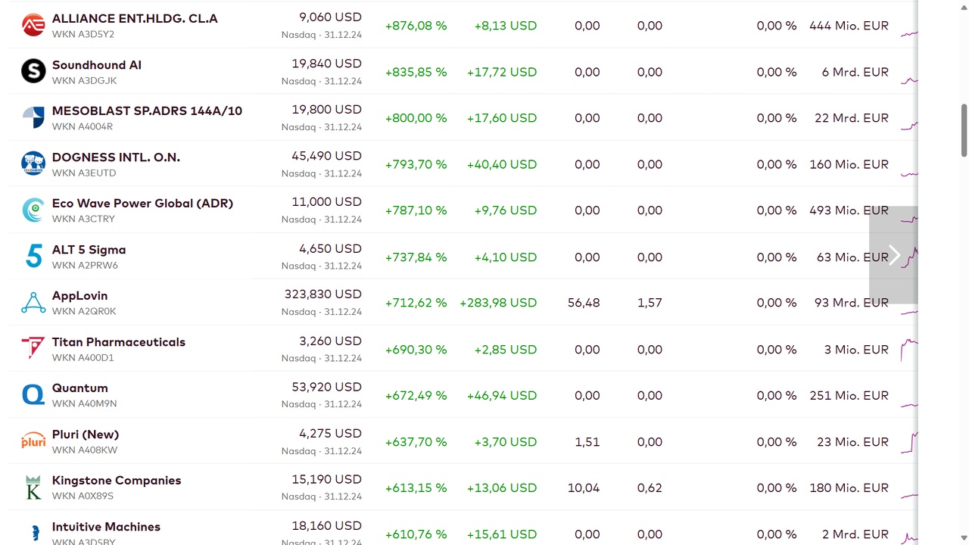Open the Intuitive Machines stock page
This screenshot has height=545, width=969.
pyautogui.click(x=106, y=527)
